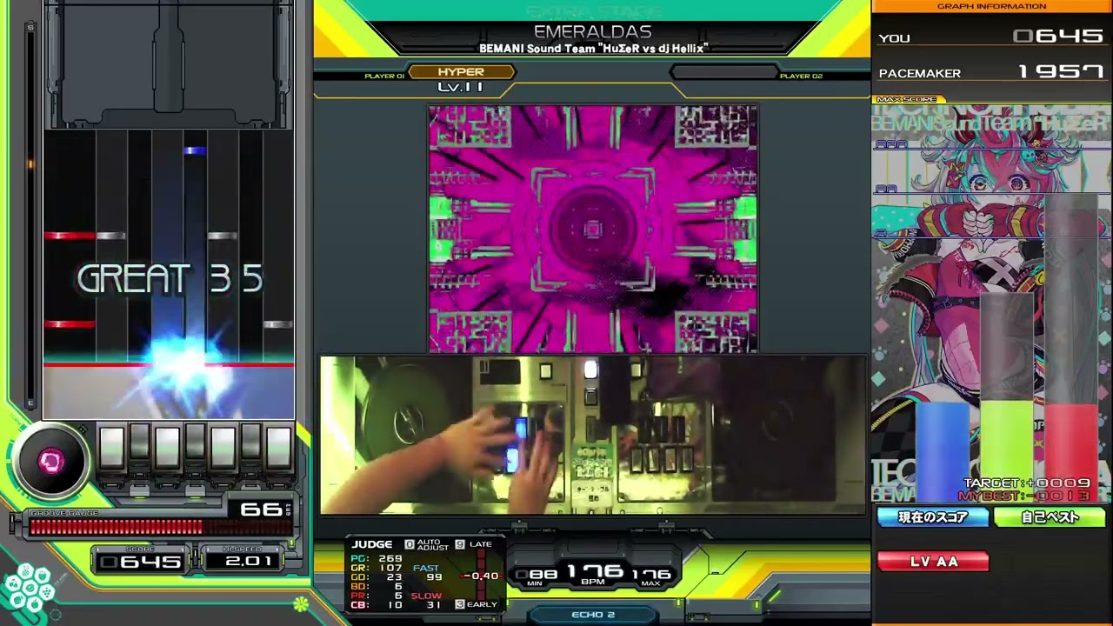Click the controller hand camera feed
Viewport: 1113px width, 626px height.
(x=593, y=435)
